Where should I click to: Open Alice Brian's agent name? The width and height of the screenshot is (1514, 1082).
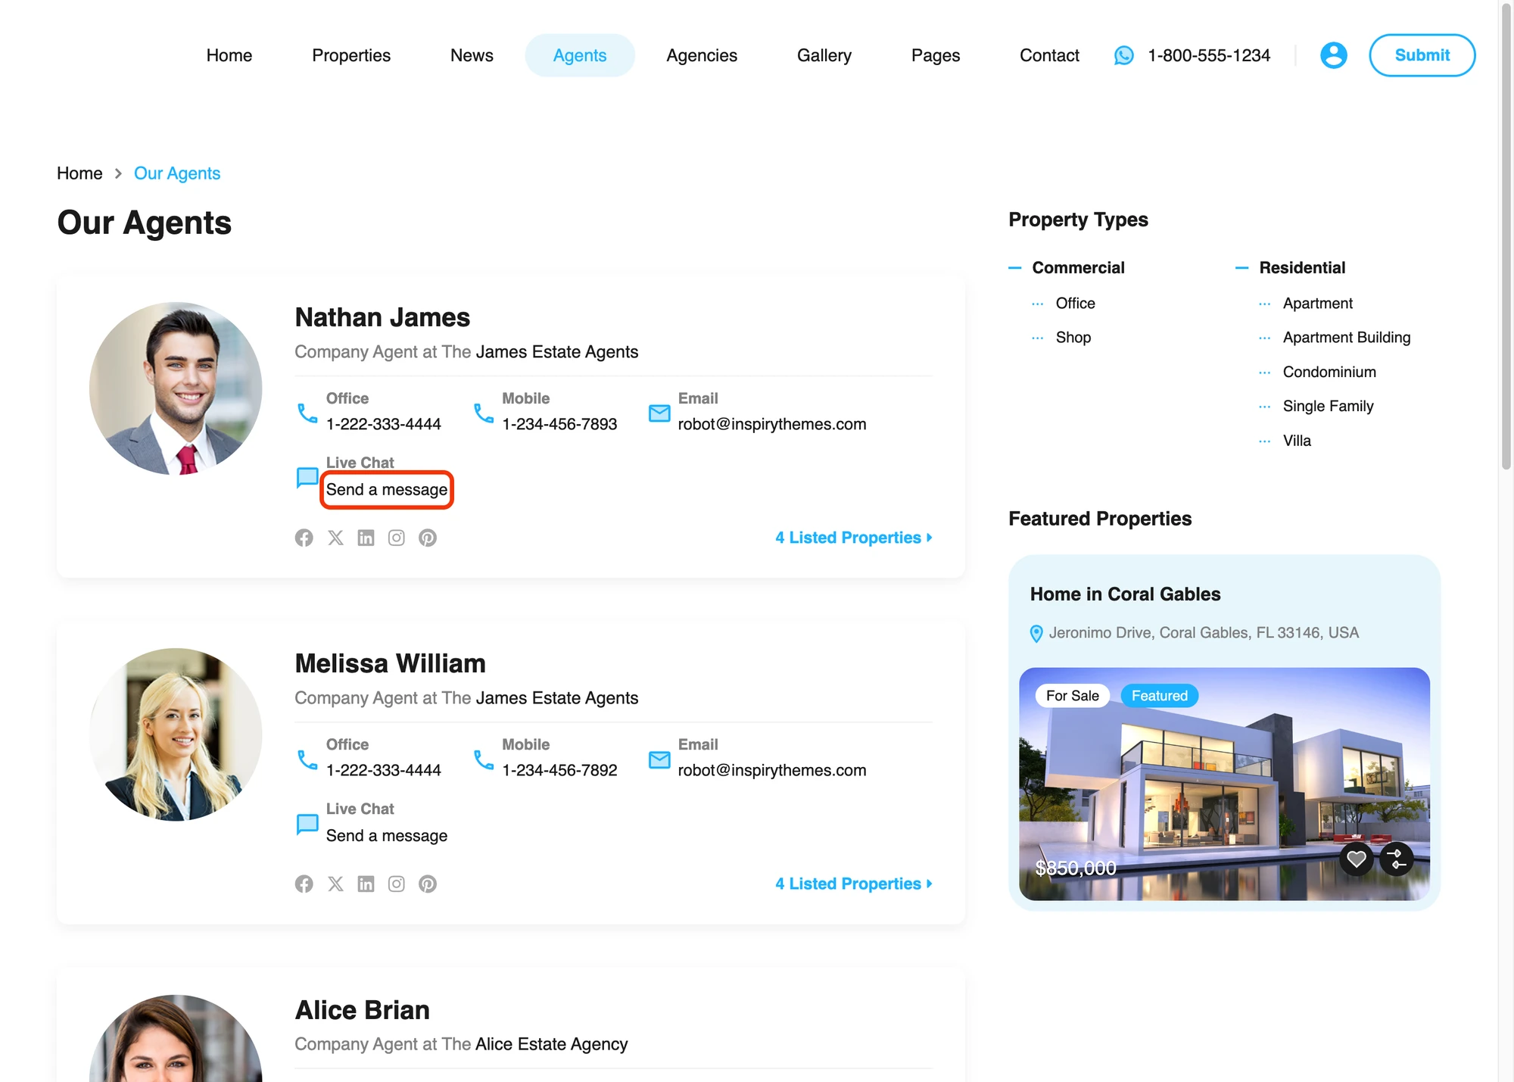click(x=362, y=1010)
